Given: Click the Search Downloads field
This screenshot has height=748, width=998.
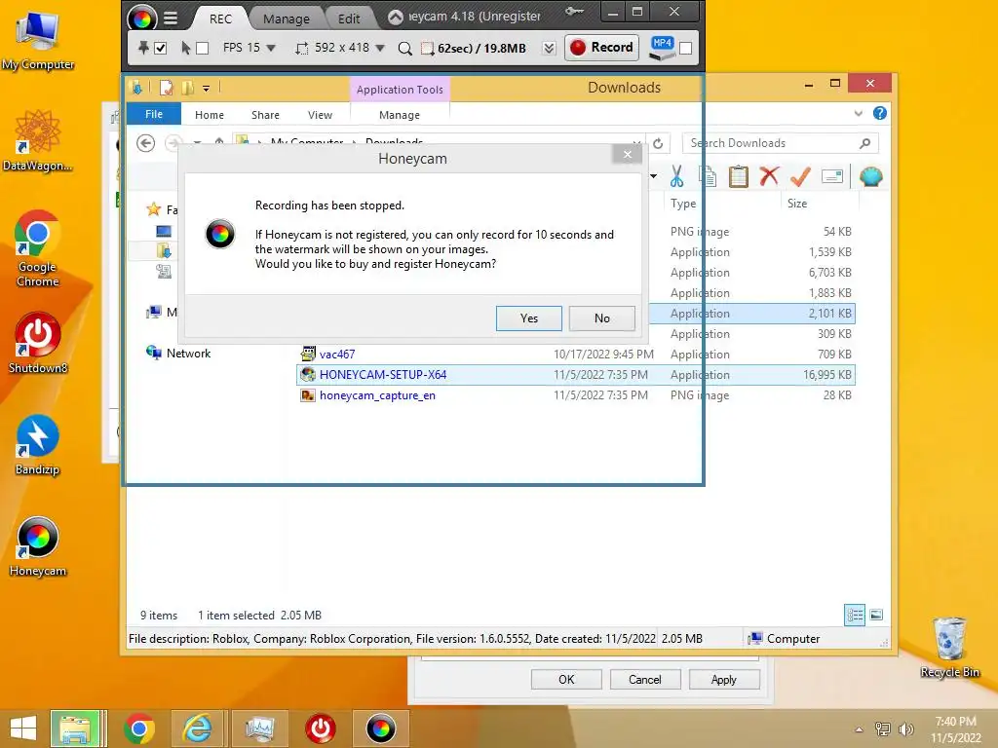Looking at the screenshot, I should coord(781,143).
